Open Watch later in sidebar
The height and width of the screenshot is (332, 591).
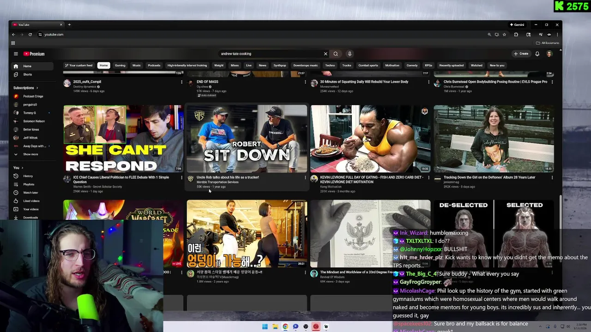31,193
